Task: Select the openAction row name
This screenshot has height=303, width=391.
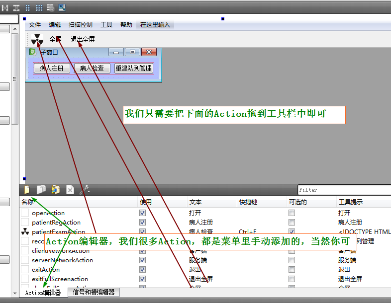Action: 48,213
